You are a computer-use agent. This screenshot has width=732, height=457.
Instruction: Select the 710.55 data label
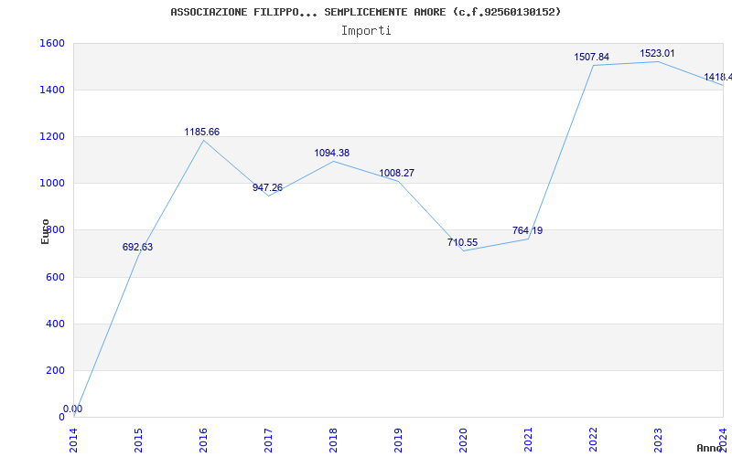click(x=463, y=242)
